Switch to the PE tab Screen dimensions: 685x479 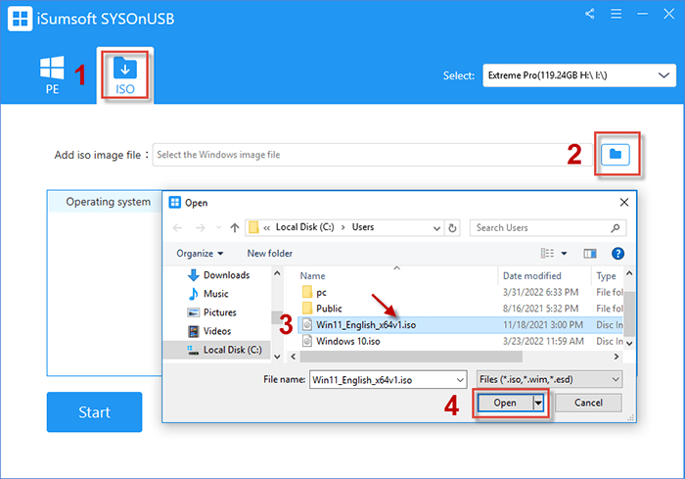(x=52, y=75)
